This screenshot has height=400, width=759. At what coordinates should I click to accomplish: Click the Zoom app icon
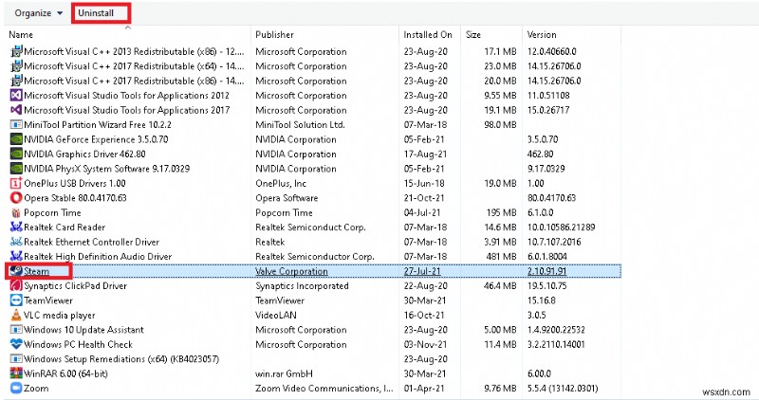tap(16, 388)
